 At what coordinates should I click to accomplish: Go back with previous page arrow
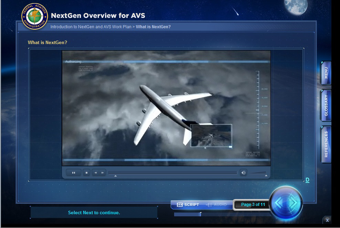279,203
